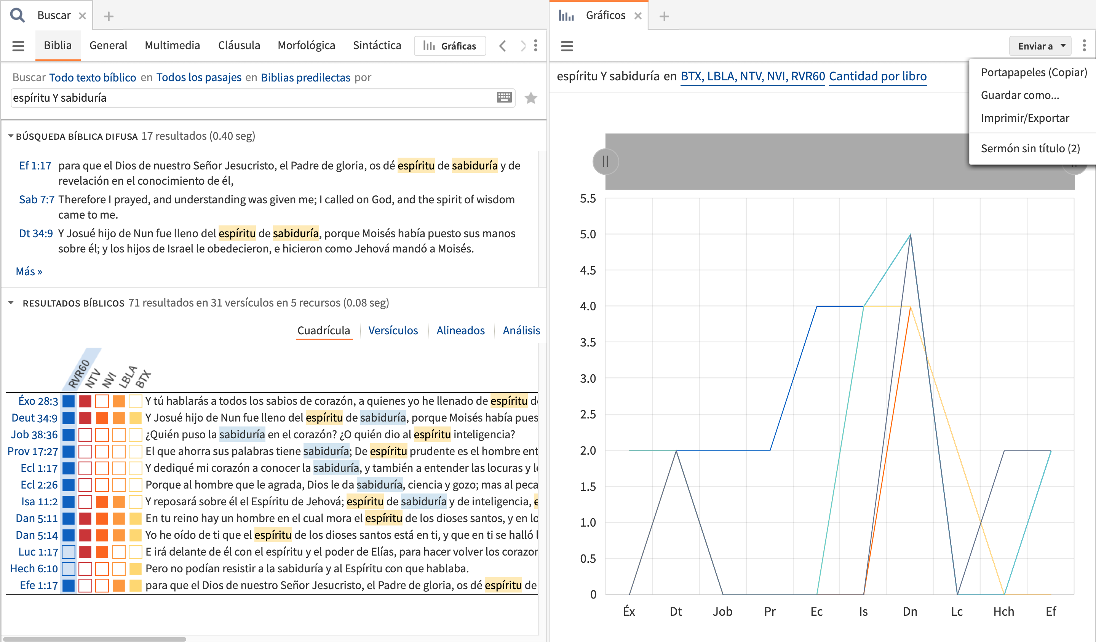Click the BTX yellow square for Hech 6:10

coord(135,569)
